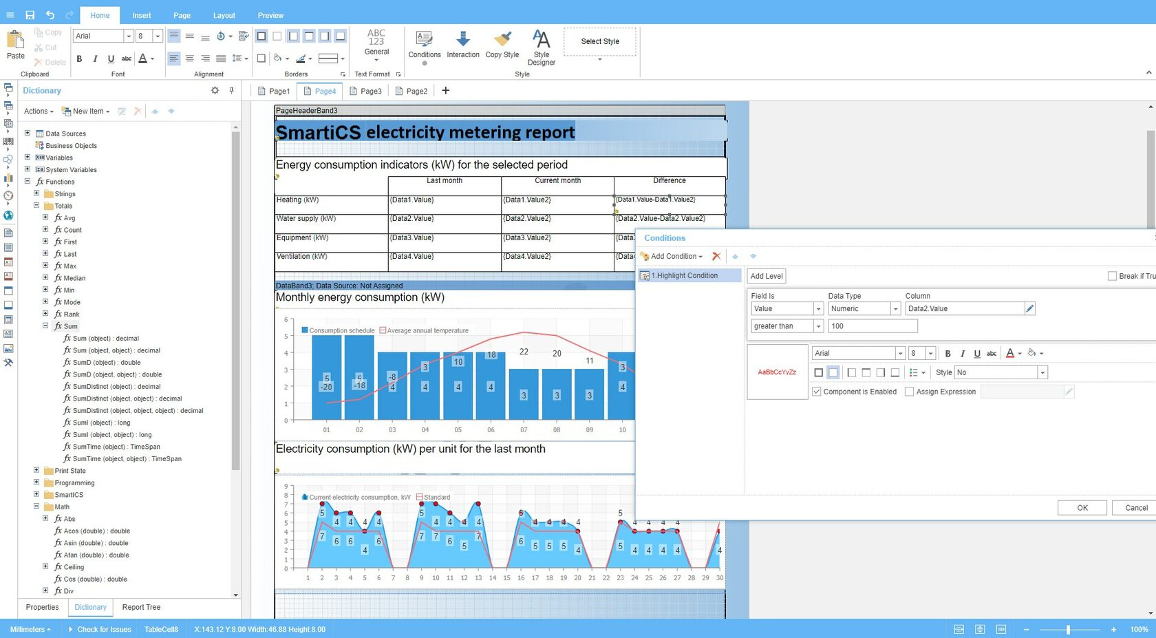Click the All Borders icon in ribbon
This screenshot has height=638, width=1156.
pyautogui.click(x=261, y=36)
